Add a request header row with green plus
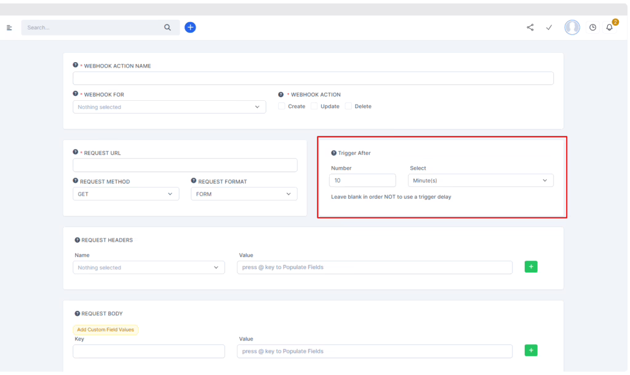 tap(531, 267)
